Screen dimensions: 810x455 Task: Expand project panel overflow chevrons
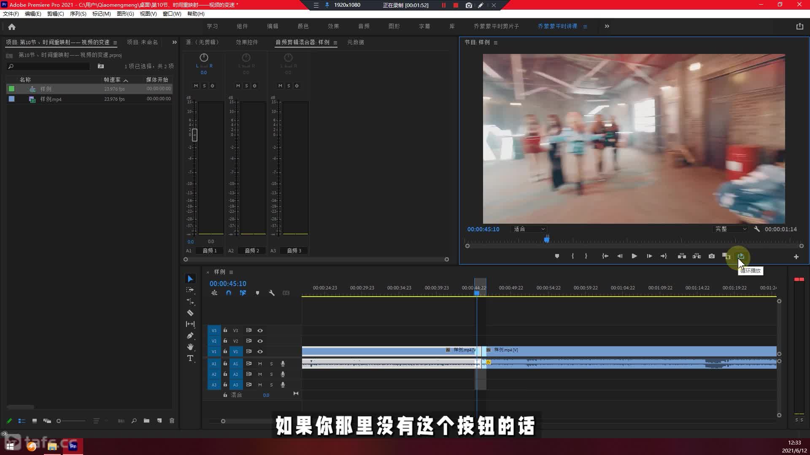[174, 42]
